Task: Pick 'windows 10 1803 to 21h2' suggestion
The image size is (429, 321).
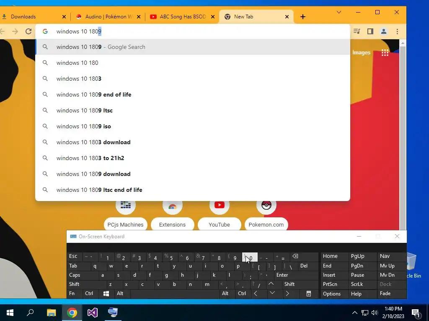Action: pyautogui.click(x=193, y=158)
